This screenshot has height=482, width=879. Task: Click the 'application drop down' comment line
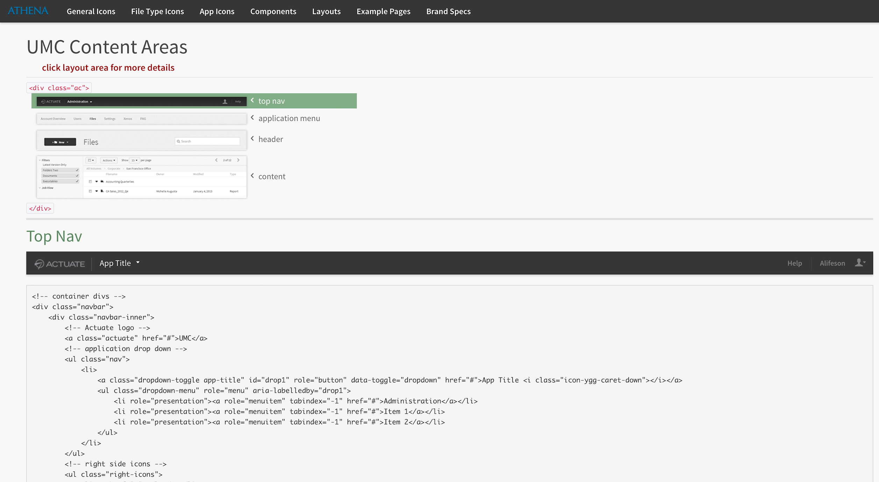126,349
